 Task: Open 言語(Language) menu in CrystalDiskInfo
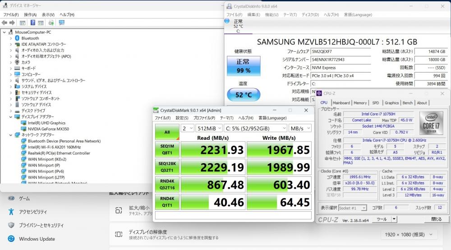358,15
